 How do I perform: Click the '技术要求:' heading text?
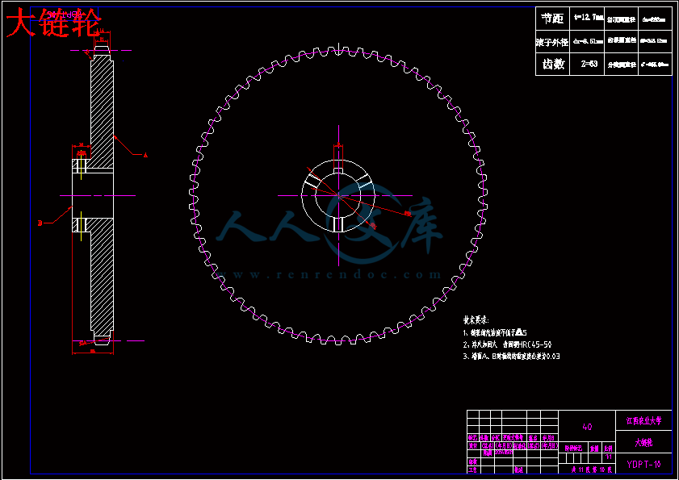[476, 320]
